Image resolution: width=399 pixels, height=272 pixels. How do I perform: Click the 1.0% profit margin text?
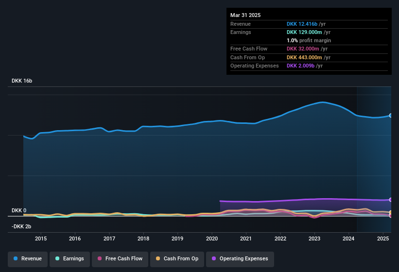coord(309,41)
